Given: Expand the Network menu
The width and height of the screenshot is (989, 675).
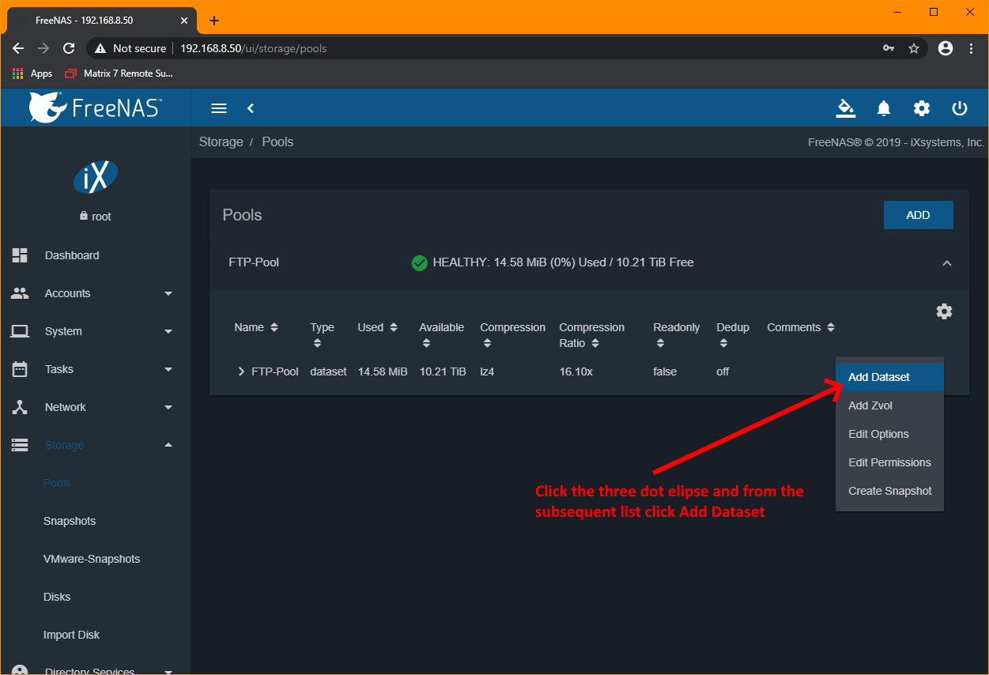Looking at the screenshot, I should (168, 407).
